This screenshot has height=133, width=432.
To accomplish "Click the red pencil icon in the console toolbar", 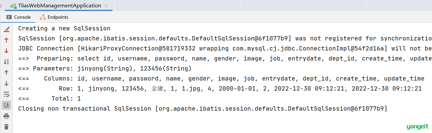I will click(x=6, y=30).
